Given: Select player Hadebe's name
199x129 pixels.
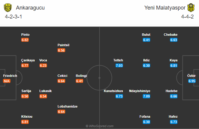Looking at the screenshot, I should (x=171, y=91).
